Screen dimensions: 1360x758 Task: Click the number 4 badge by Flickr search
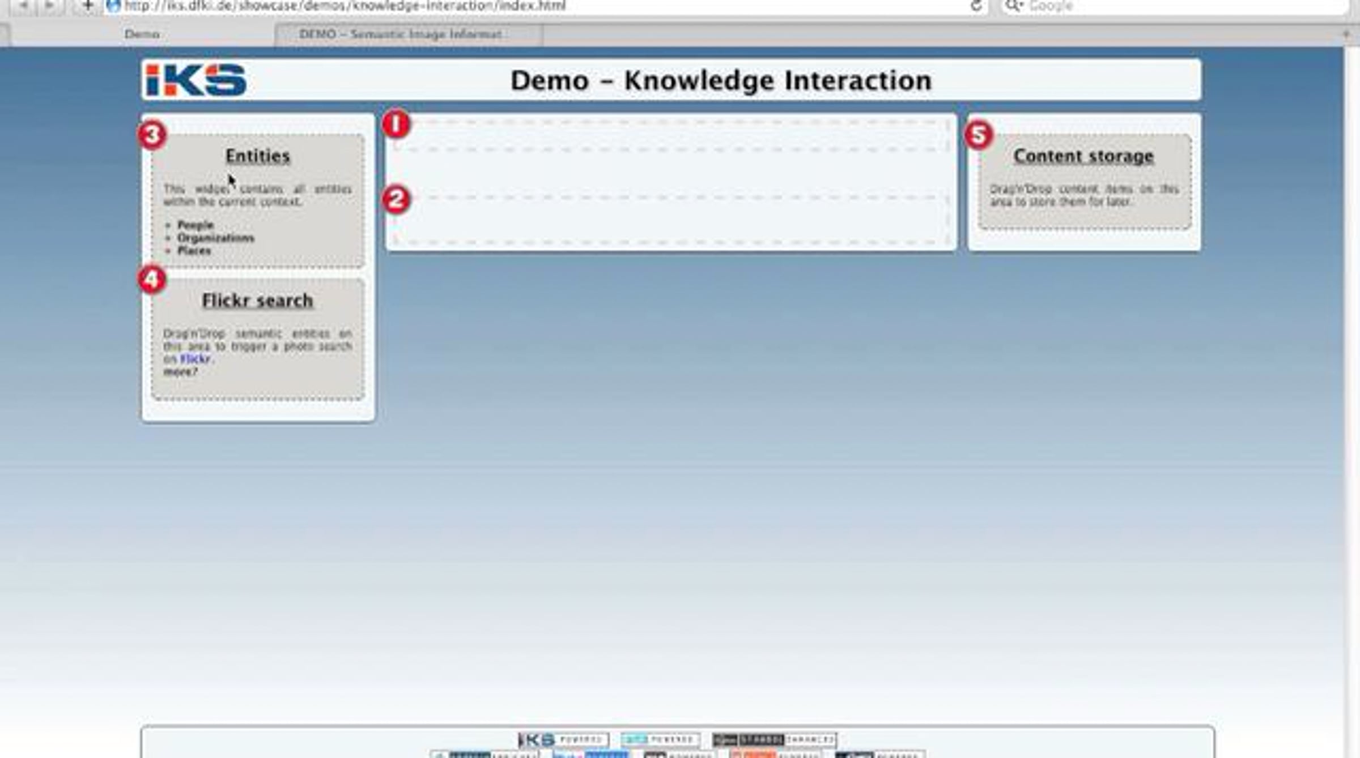point(152,280)
